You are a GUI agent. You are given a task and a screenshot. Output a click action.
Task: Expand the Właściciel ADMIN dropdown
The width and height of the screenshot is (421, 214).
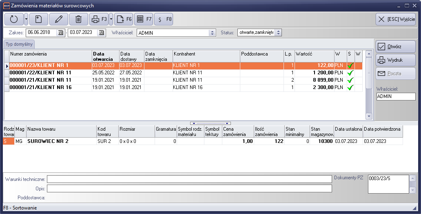212,33
